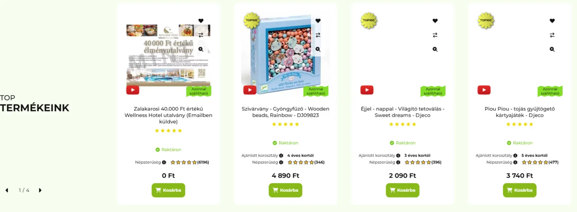Image resolution: width=577 pixels, height=212 pixels.
Task: Show info for Ajánlott korosztály on beads
Action: pos(281,155)
